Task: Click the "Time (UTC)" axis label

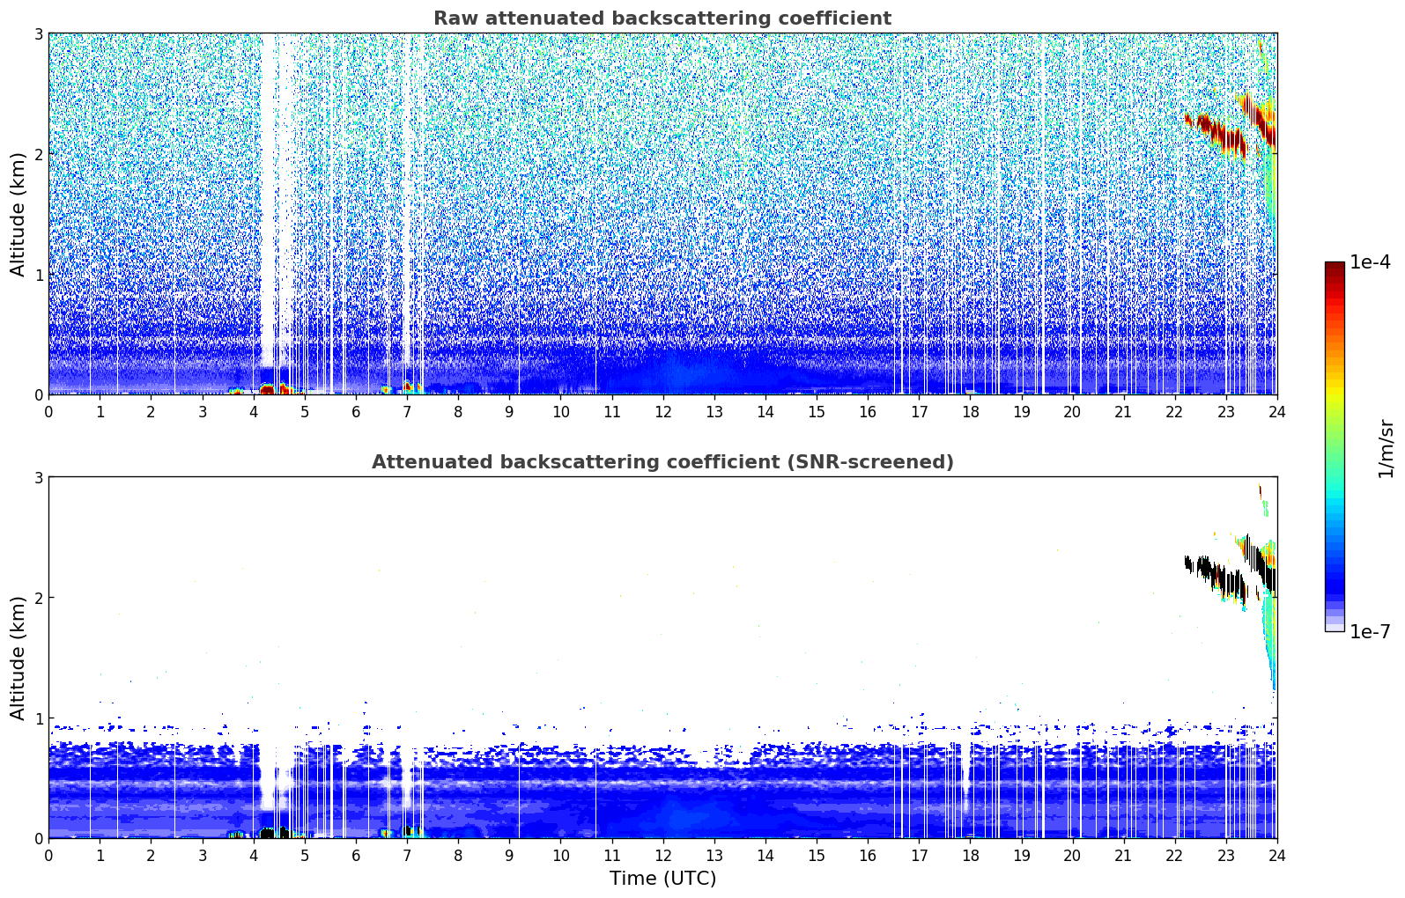Action: [x=662, y=879]
